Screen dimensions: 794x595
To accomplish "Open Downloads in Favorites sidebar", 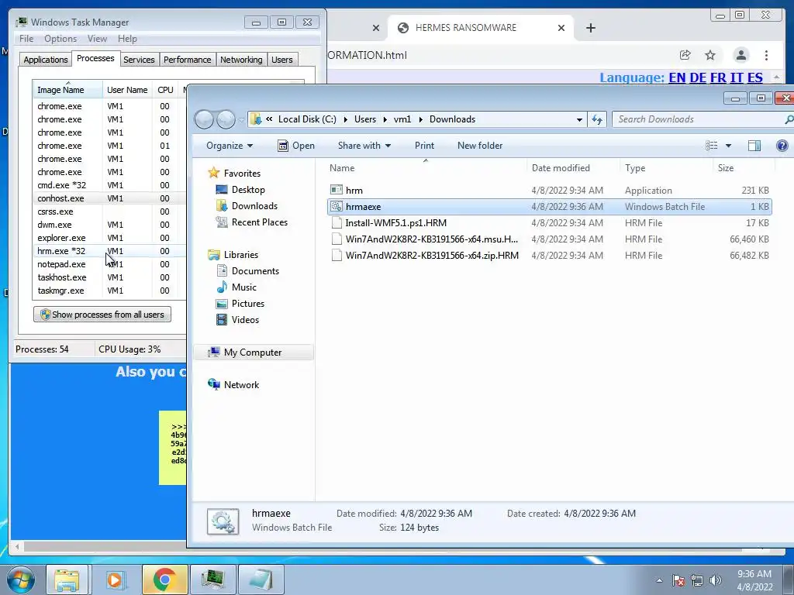I will [254, 206].
